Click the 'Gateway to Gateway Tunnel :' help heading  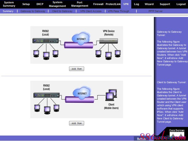click(169, 33)
